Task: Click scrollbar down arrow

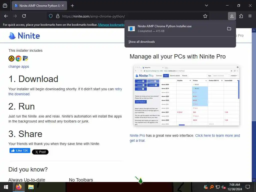Action: pyautogui.click(x=254, y=180)
